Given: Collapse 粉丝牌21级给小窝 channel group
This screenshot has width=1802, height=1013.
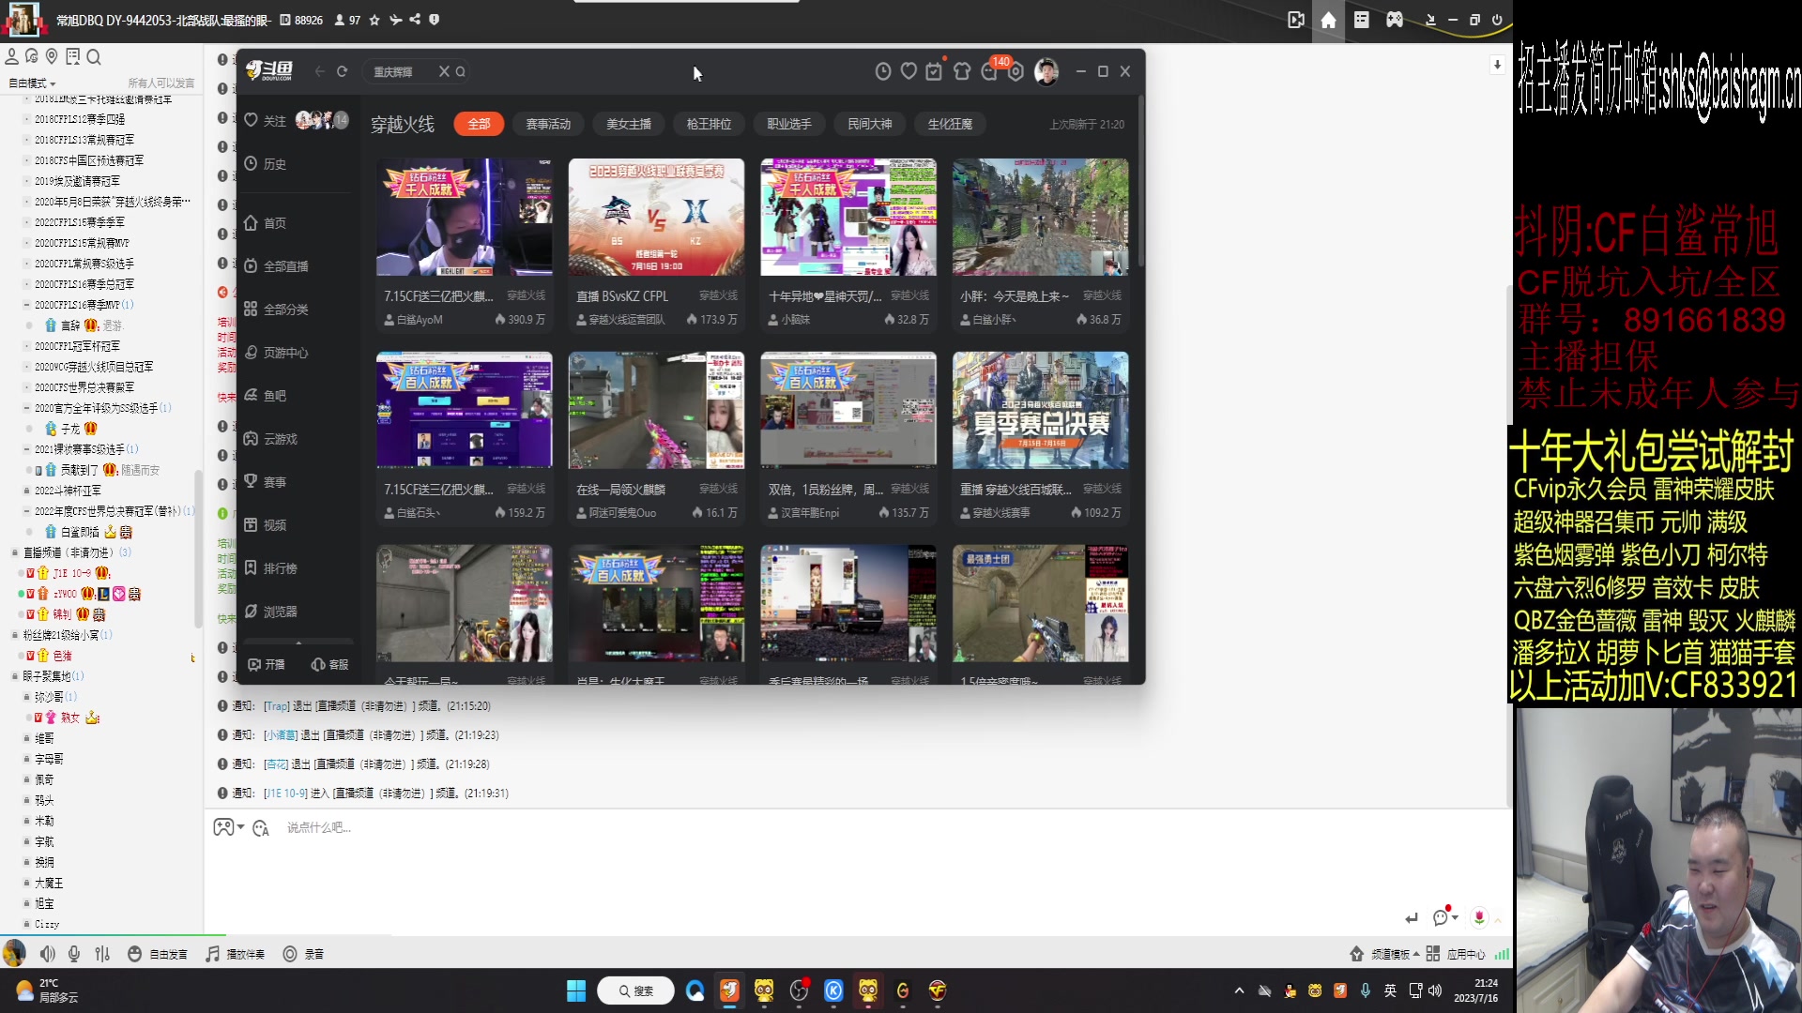Looking at the screenshot, I should coord(14,635).
